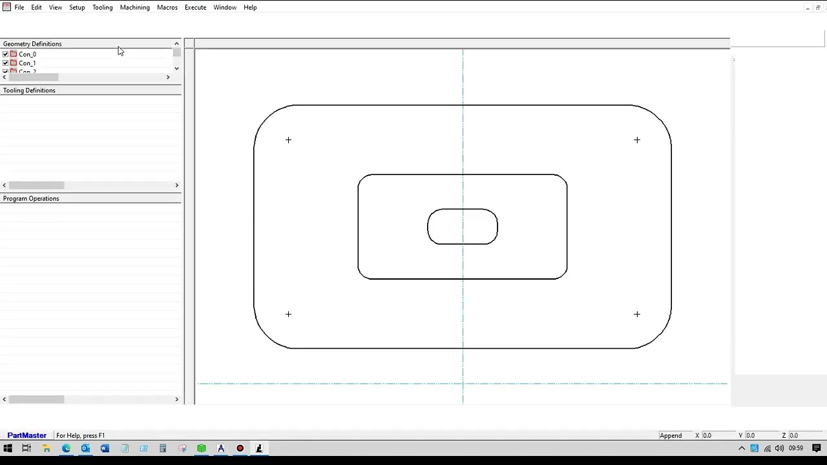
Task: Open Outlook from taskbar
Action: (85, 448)
